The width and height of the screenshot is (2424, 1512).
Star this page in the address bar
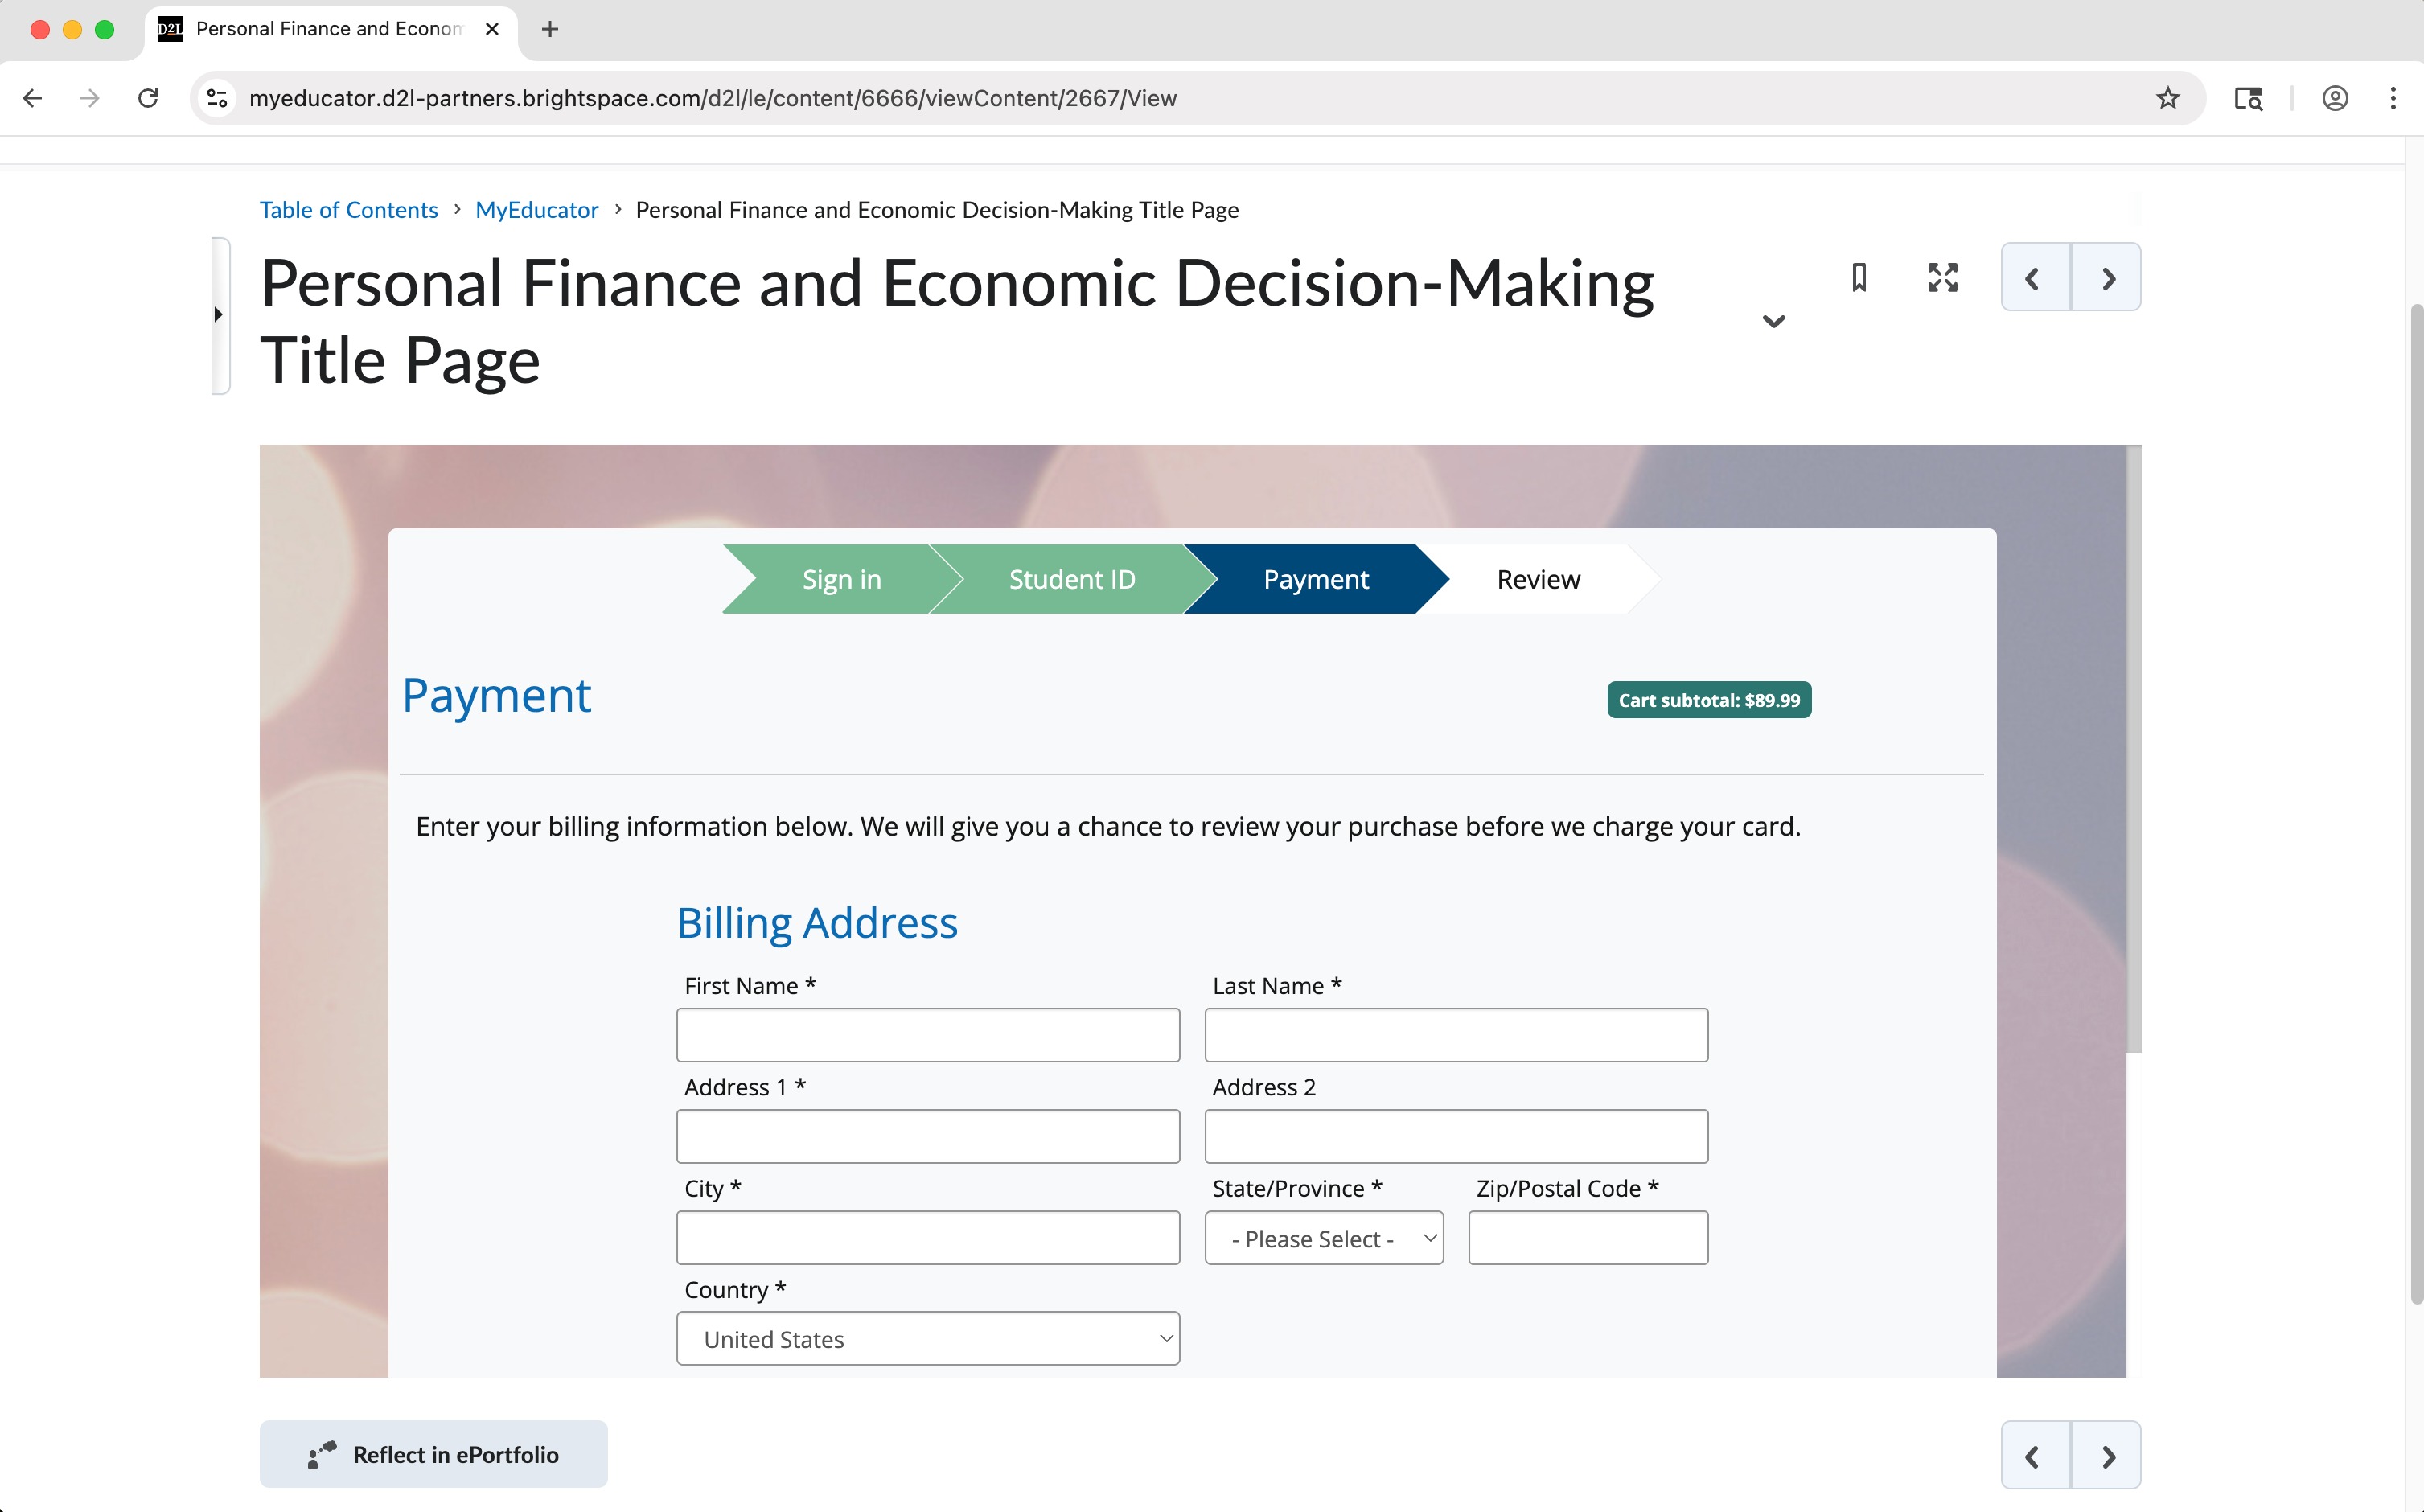(2167, 98)
